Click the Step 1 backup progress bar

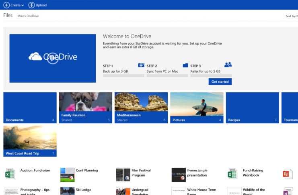[x=123, y=75]
